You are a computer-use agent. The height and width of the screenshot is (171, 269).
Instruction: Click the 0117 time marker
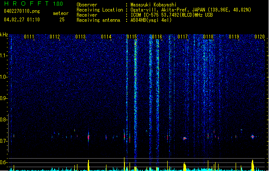pos(183,36)
